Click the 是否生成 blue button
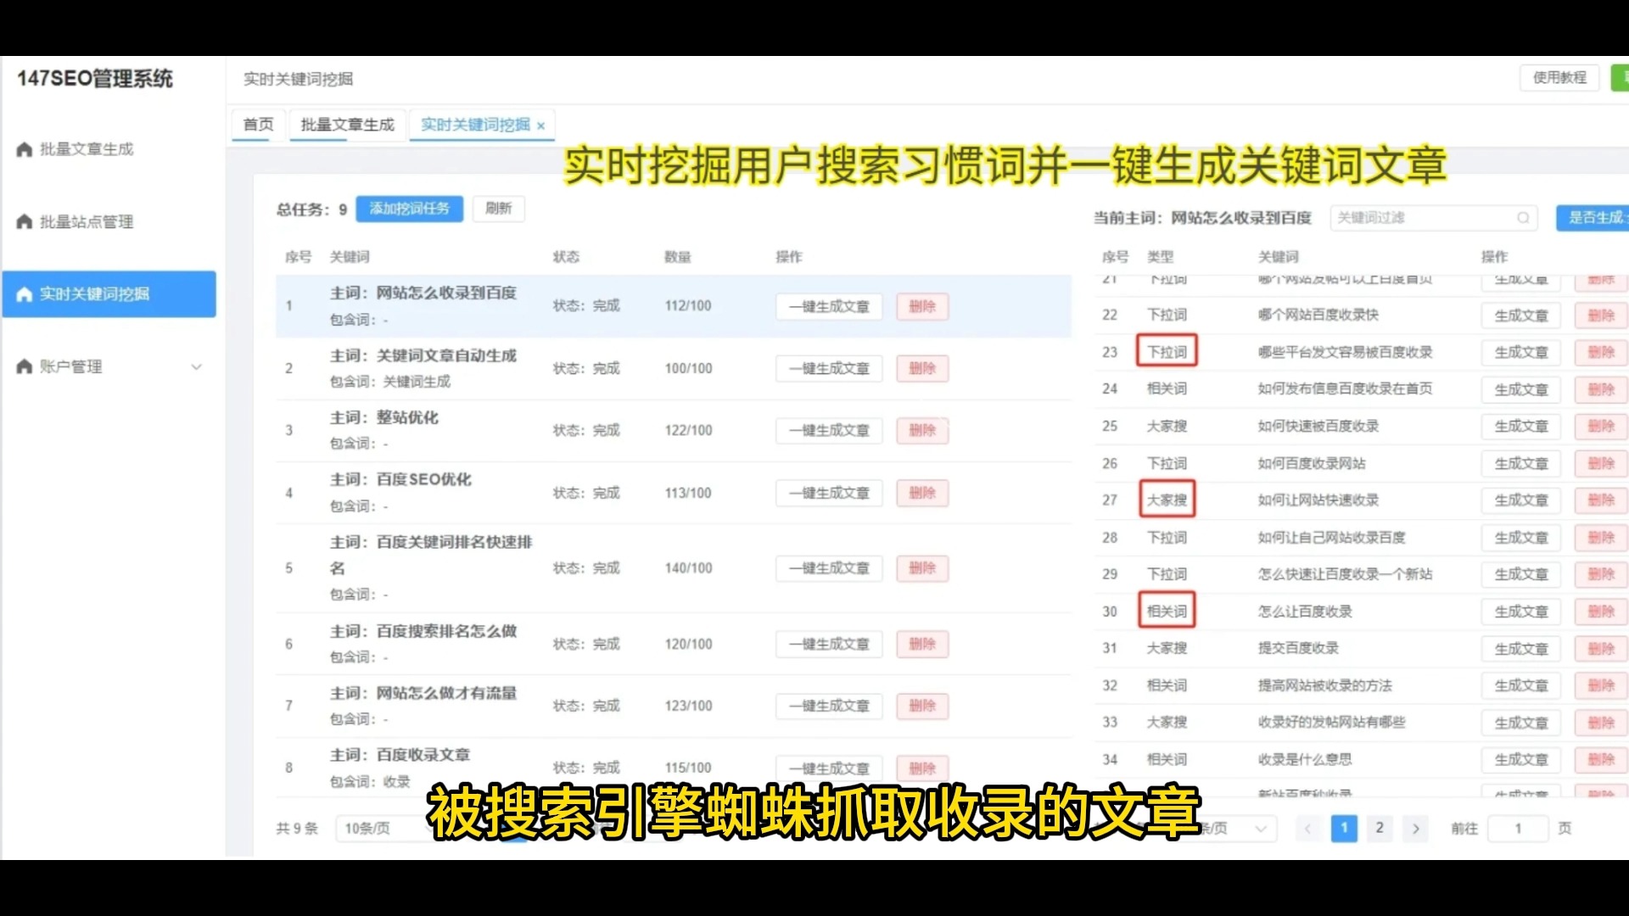Screen dimensions: 1629x916 1593,218
